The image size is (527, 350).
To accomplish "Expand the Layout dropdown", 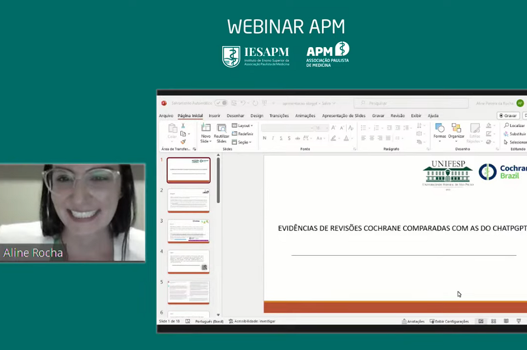I will pos(243,126).
